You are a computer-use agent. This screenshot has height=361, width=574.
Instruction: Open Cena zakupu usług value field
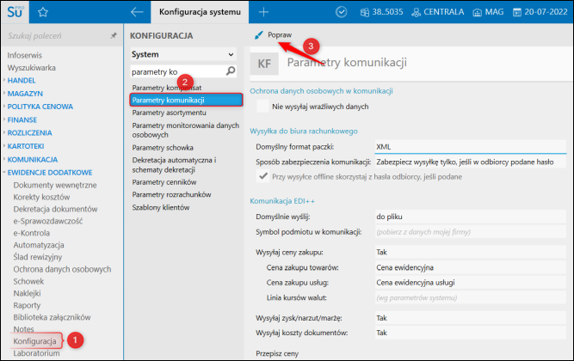pos(471,283)
